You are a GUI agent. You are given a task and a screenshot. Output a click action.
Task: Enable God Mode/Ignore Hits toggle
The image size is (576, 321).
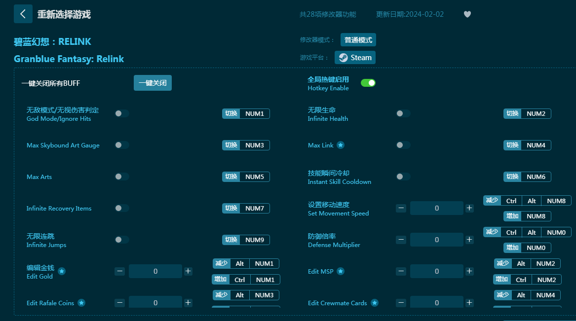[x=121, y=113]
